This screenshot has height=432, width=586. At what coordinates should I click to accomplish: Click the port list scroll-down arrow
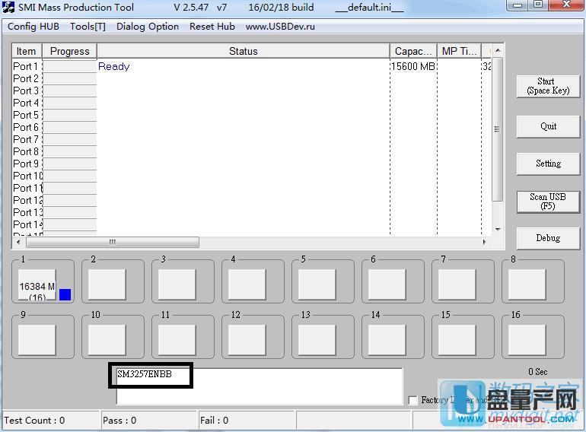(x=498, y=229)
